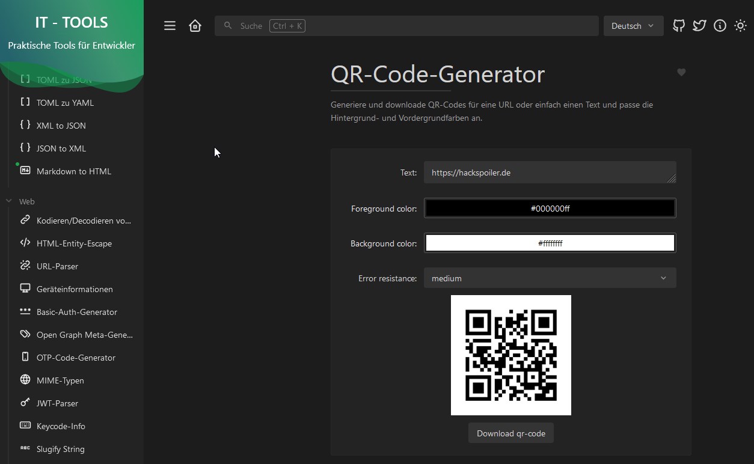The image size is (754, 464).
Task: Click HTML-Entity-Escape code icon
Action: (25, 243)
